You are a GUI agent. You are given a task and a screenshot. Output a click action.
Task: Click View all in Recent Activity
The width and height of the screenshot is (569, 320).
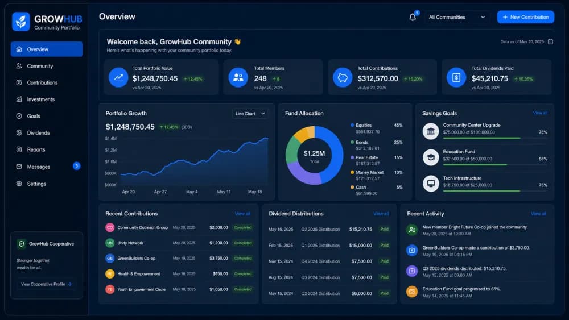pos(538,214)
